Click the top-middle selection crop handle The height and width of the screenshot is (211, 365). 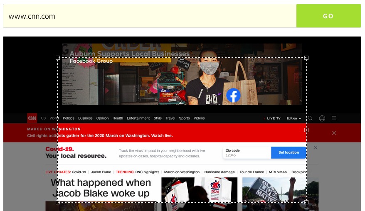click(182, 58)
